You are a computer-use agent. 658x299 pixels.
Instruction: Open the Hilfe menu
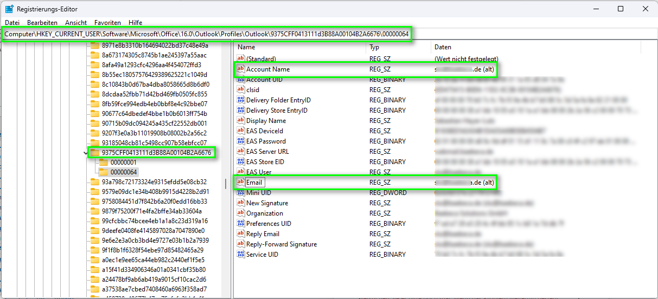click(x=136, y=23)
